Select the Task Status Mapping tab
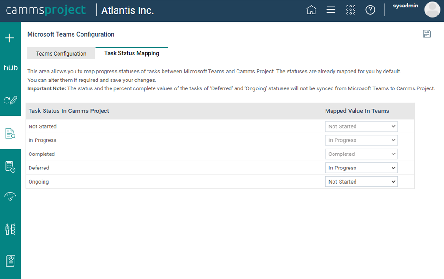Image resolution: width=444 pixels, height=279 pixels. click(x=132, y=53)
